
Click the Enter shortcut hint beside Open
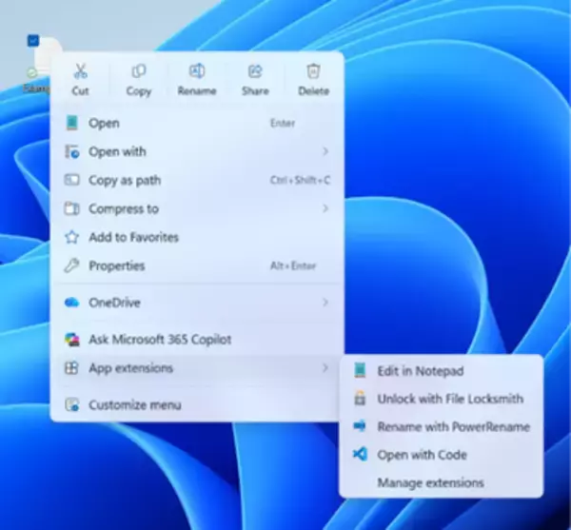(x=283, y=123)
